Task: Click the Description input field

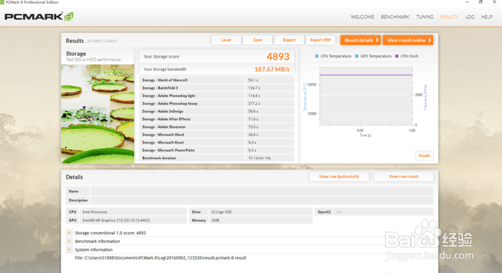Action: (262, 200)
